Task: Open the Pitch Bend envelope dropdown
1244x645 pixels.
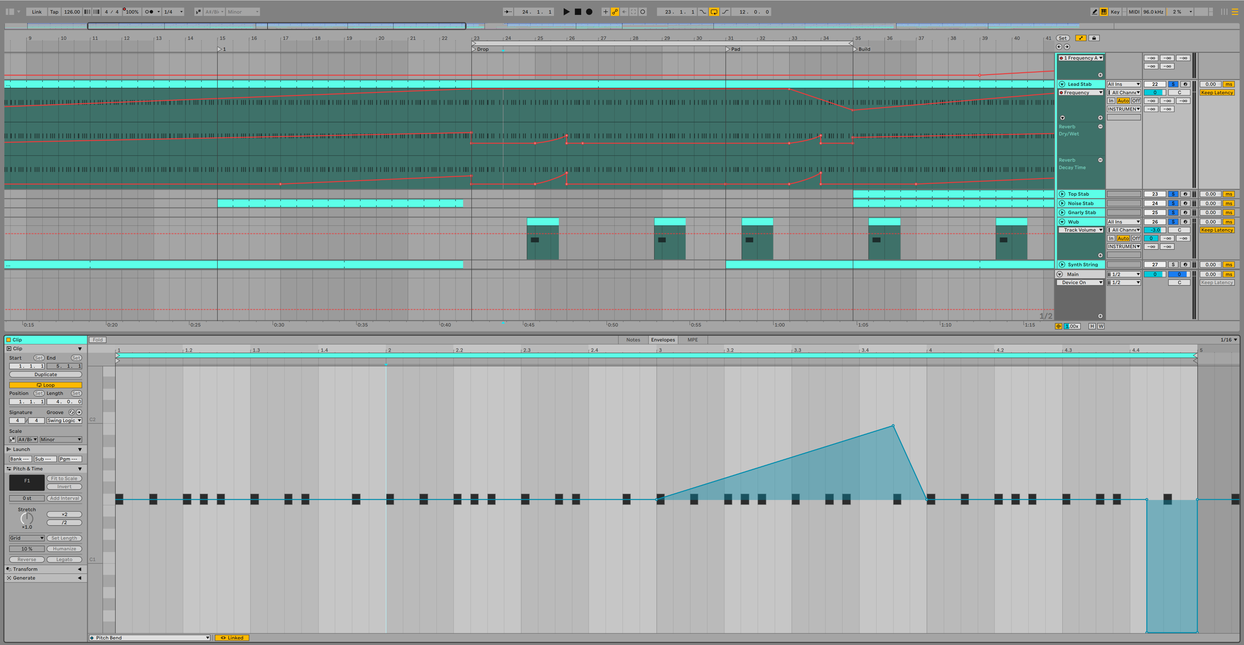Action: click(150, 638)
